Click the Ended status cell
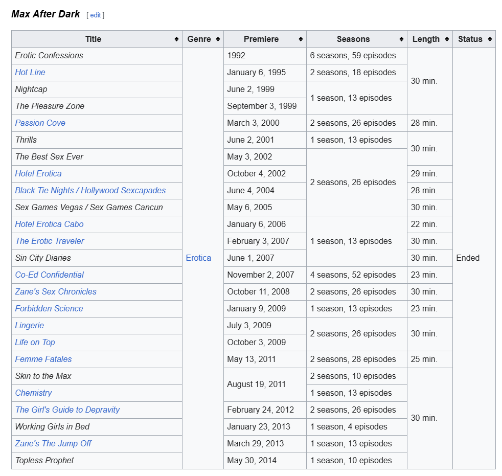Screen dimensions: 502x476 click(x=474, y=258)
